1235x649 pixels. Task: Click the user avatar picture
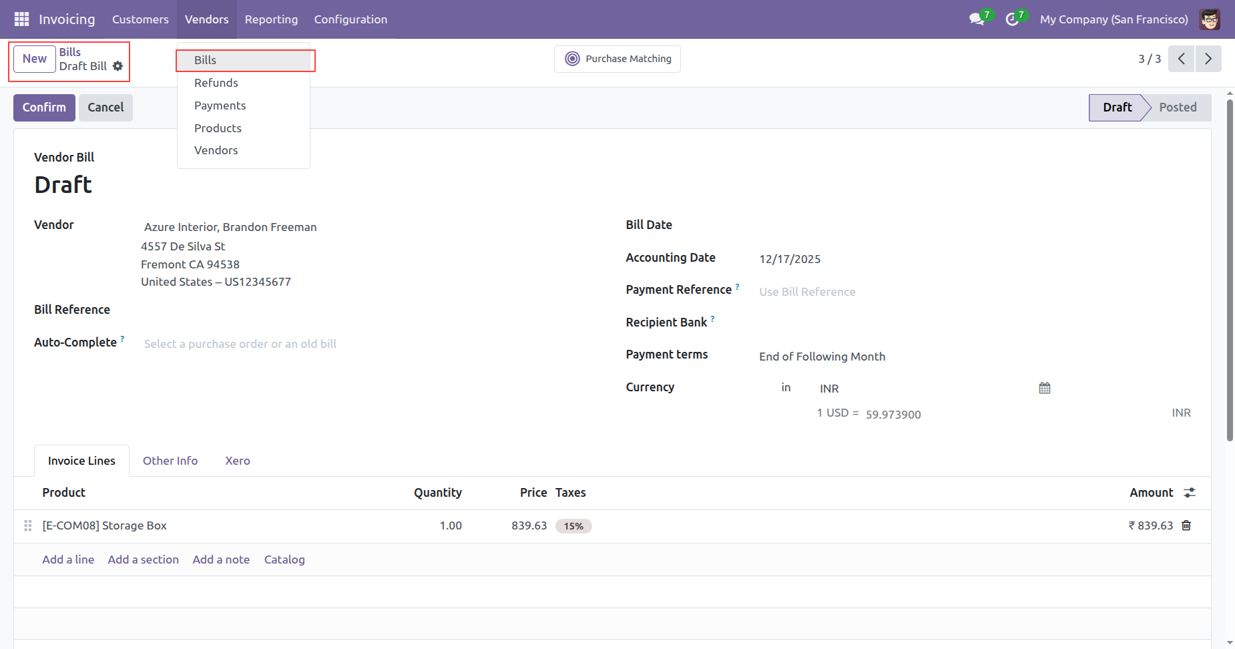(x=1210, y=19)
